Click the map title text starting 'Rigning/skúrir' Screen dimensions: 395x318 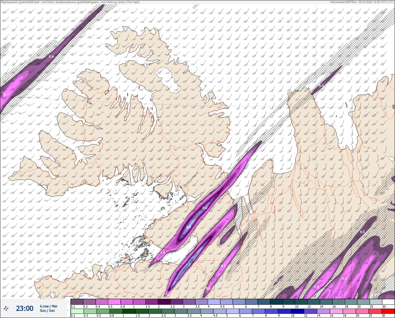[70, 2]
